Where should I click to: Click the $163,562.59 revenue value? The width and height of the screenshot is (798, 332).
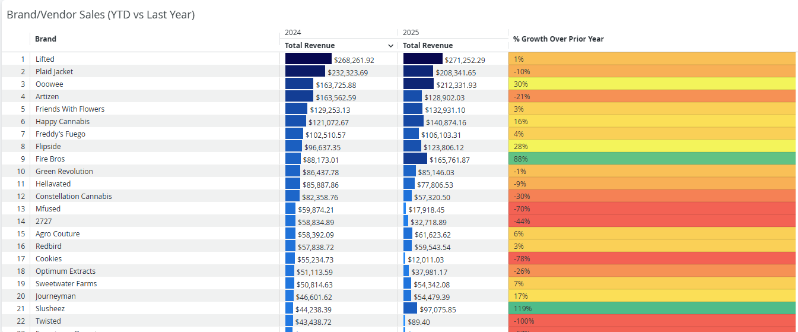[336, 97]
